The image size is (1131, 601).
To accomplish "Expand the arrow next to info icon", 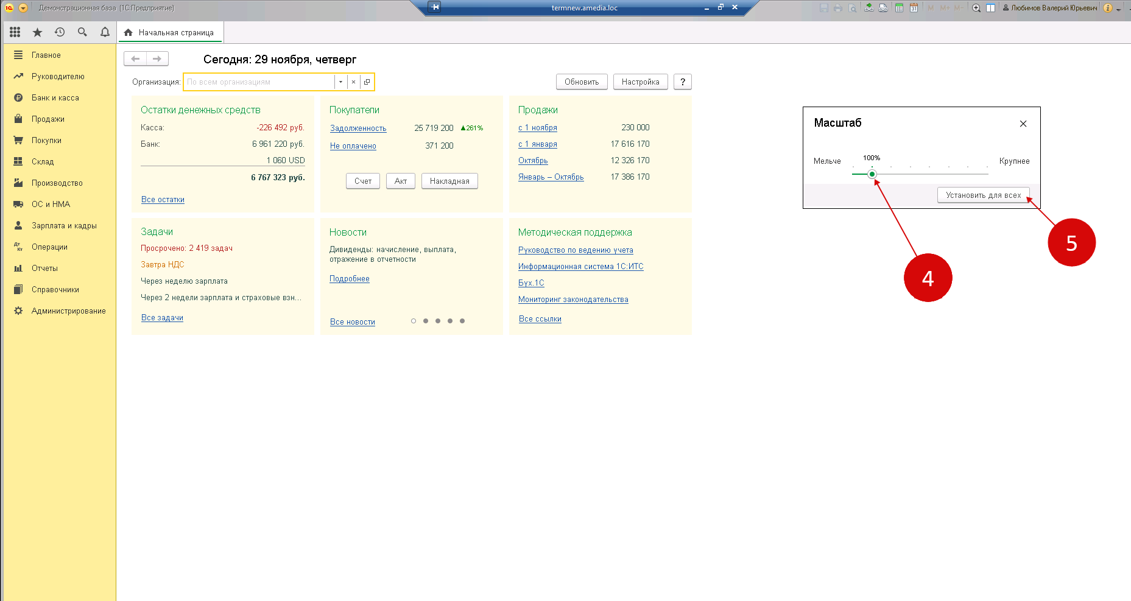I will [1119, 9].
